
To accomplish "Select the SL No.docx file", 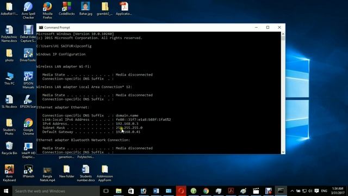I will point(9,102).
